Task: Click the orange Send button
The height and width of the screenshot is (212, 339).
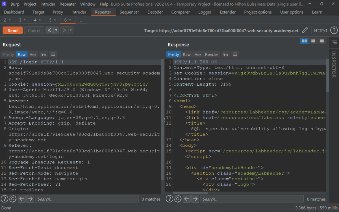Action: [13, 31]
